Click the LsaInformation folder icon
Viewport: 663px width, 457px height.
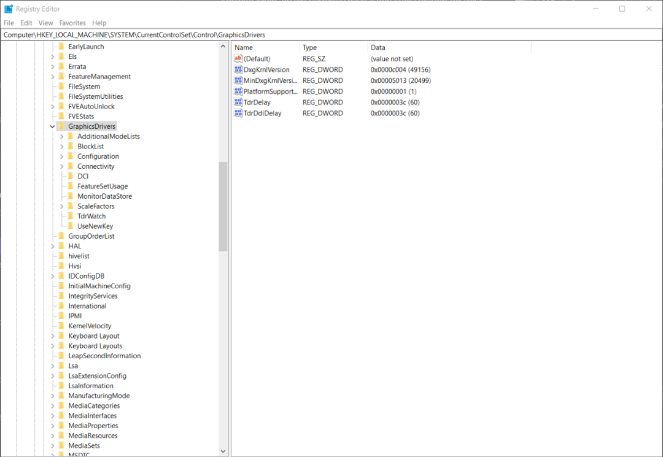coord(61,386)
